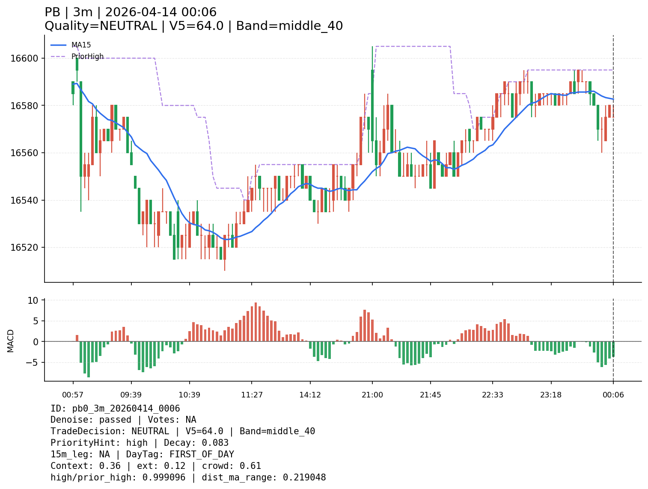Select the 21:00 time axis label

point(372,395)
